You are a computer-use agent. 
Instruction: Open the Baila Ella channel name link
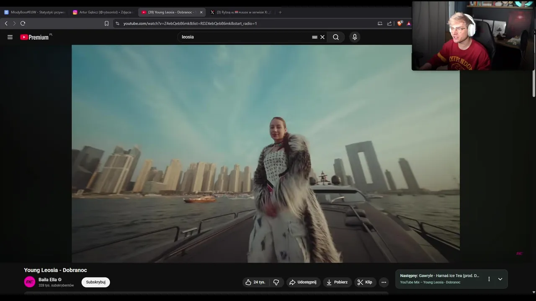47,280
